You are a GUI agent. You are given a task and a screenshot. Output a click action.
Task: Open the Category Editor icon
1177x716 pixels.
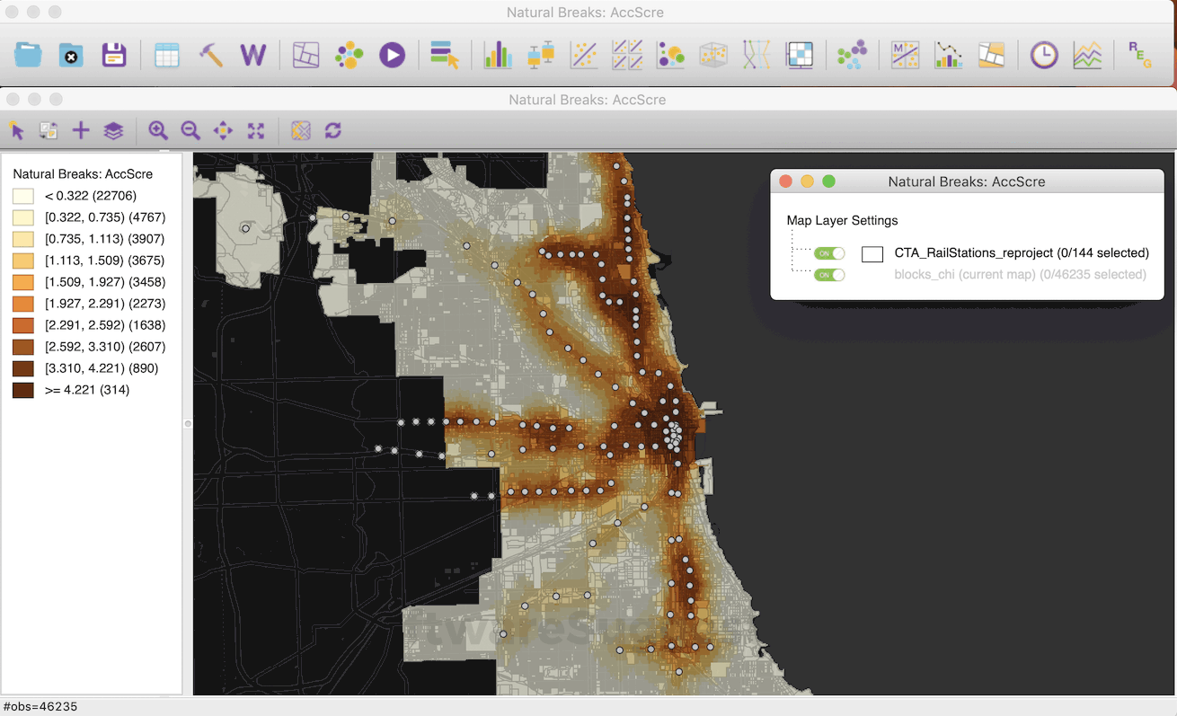coord(445,55)
